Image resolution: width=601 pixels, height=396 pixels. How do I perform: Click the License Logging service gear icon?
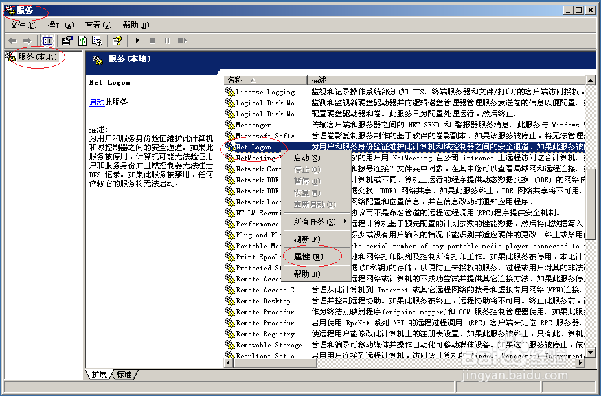click(230, 92)
